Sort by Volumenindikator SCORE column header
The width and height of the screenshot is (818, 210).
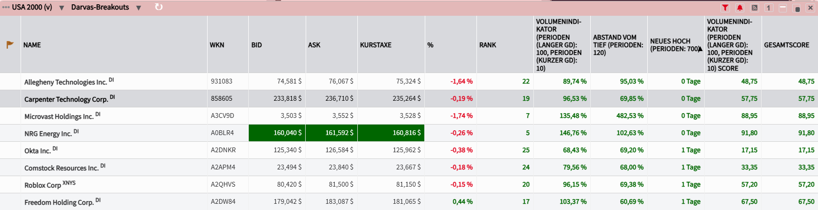tap(732, 45)
